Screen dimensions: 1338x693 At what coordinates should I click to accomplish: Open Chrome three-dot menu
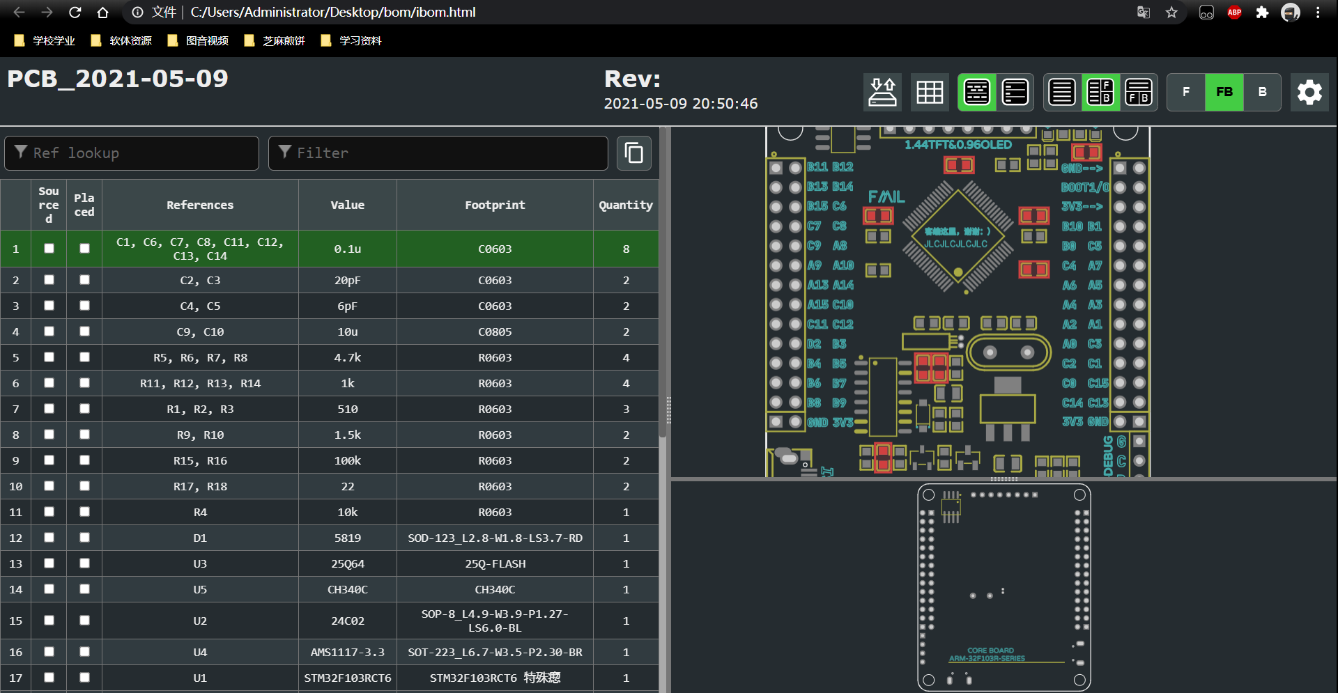coord(1318,12)
